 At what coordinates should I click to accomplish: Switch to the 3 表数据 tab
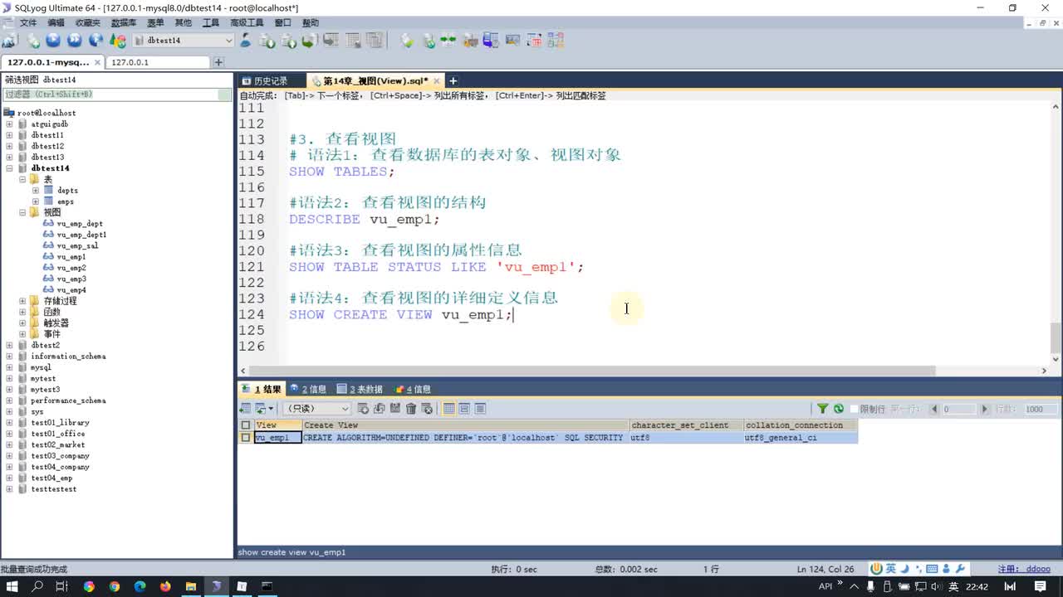pos(360,389)
